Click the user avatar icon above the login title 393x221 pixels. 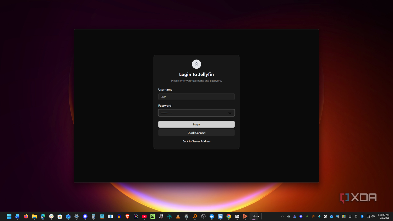(x=196, y=64)
